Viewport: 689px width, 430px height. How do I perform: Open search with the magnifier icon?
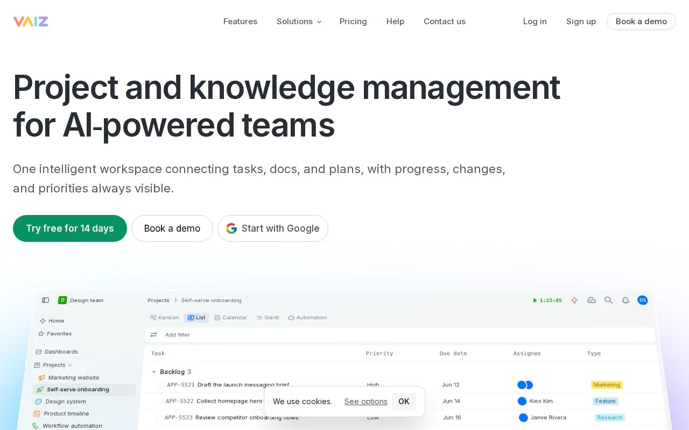tap(609, 300)
